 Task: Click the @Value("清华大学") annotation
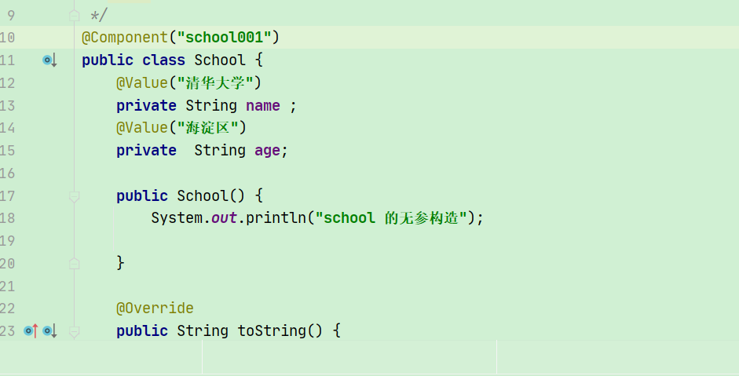pos(188,83)
